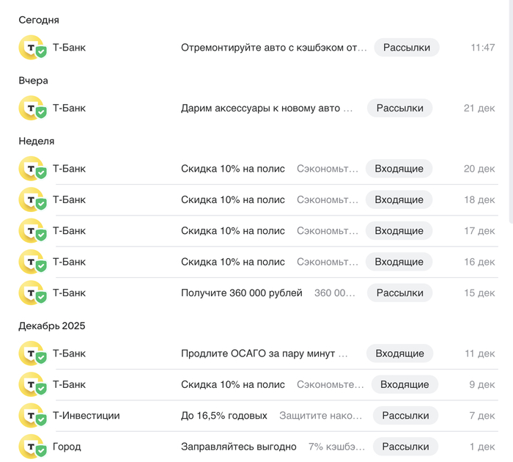Open the 'Отремонтируйте авто с кэшбэком' email
The image size is (513, 462).
(x=273, y=48)
